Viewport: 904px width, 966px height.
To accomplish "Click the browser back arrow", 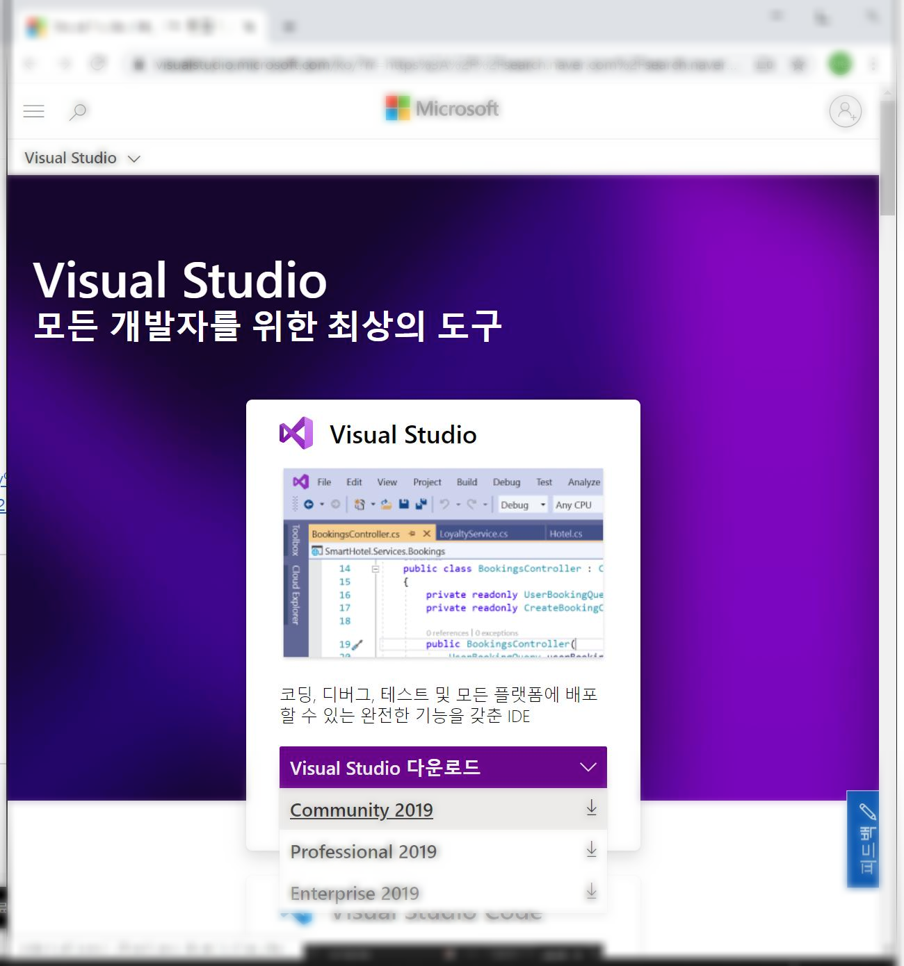I will click(x=30, y=64).
